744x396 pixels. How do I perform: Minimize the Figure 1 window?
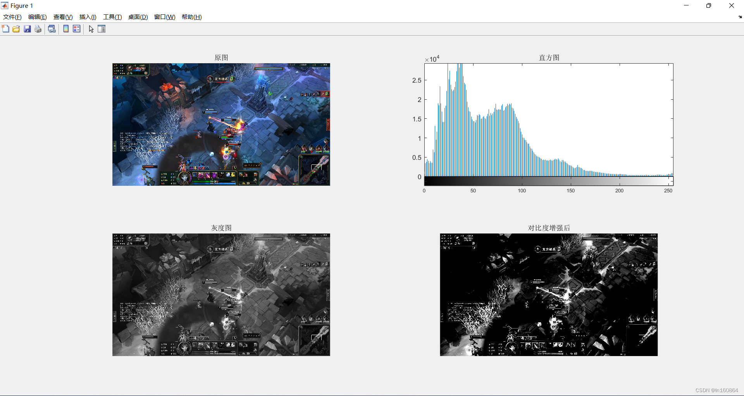[x=686, y=5]
